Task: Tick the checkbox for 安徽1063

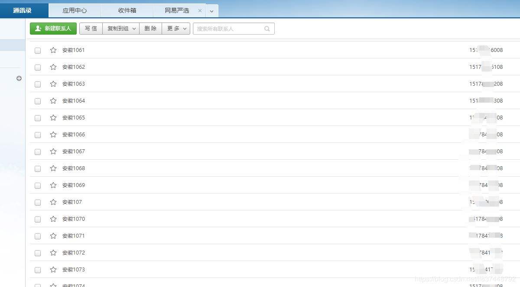Action: click(38, 84)
